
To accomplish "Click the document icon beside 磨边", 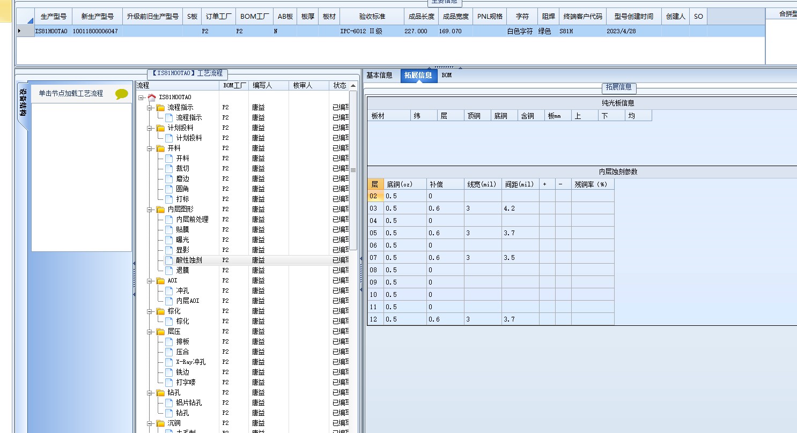I will [169, 178].
